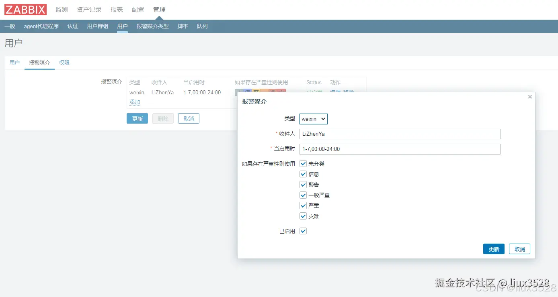Switch to the 权限 form tab

pyautogui.click(x=64, y=63)
